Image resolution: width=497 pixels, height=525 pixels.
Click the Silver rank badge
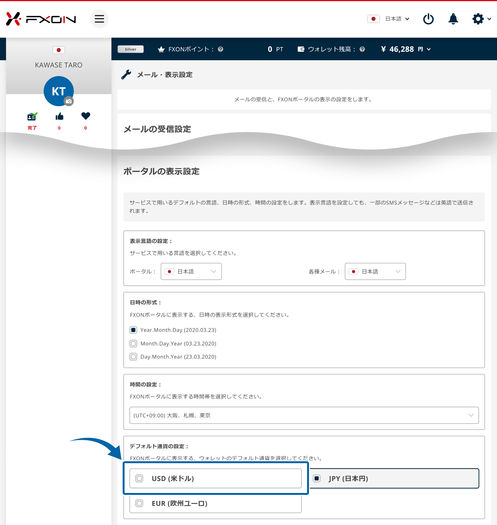[131, 49]
